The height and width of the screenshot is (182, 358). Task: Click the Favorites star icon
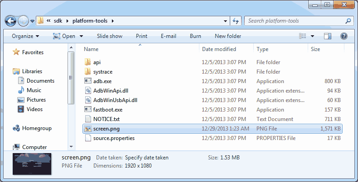16,52
